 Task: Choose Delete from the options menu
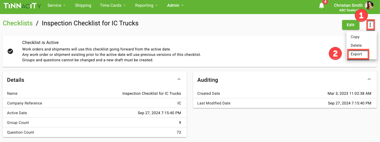point(356,45)
